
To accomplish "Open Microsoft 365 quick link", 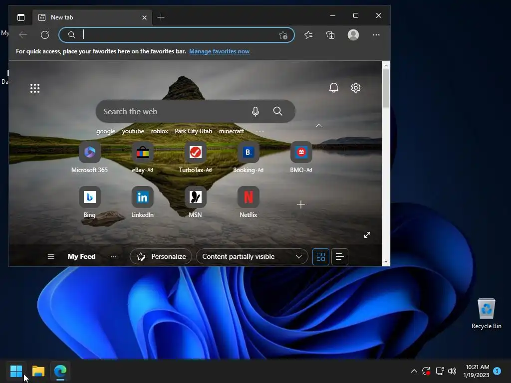I will (x=90, y=157).
